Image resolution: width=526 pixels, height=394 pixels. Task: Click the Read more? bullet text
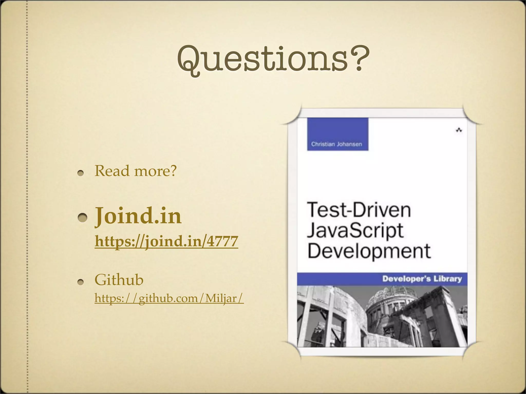coord(136,171)
